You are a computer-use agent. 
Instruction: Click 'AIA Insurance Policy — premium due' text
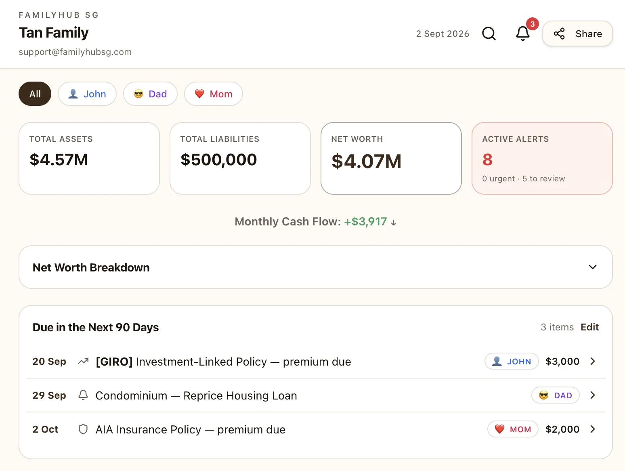[191, 429]
